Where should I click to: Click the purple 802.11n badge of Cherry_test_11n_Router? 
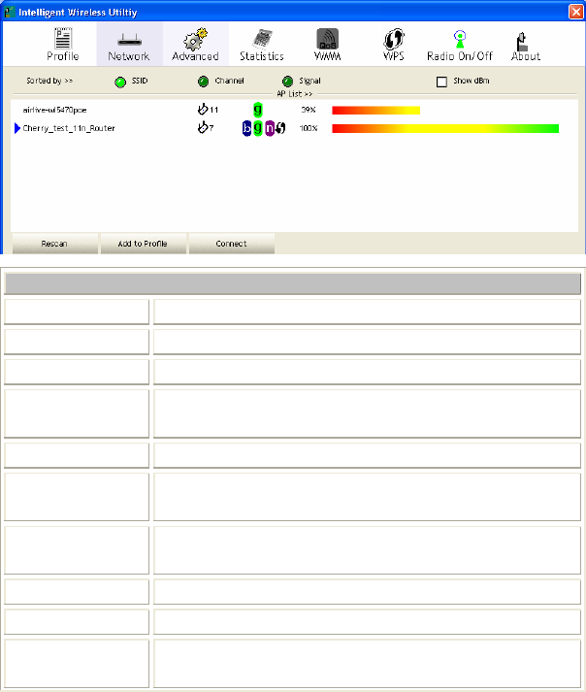point(269,128)
